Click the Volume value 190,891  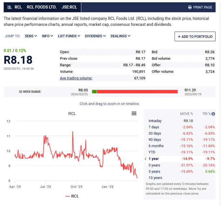point(138,72)
